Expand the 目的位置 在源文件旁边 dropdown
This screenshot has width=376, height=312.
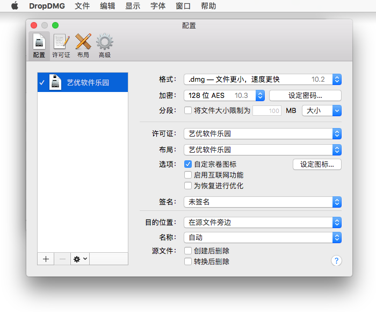[263, 222]
